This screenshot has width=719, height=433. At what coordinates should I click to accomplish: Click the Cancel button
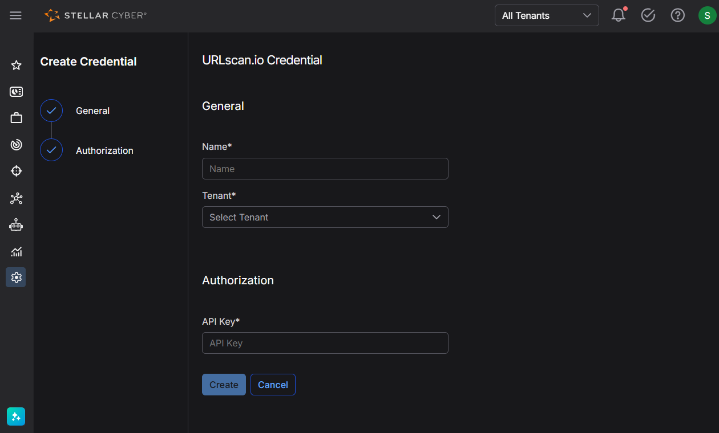coord(273,385)
